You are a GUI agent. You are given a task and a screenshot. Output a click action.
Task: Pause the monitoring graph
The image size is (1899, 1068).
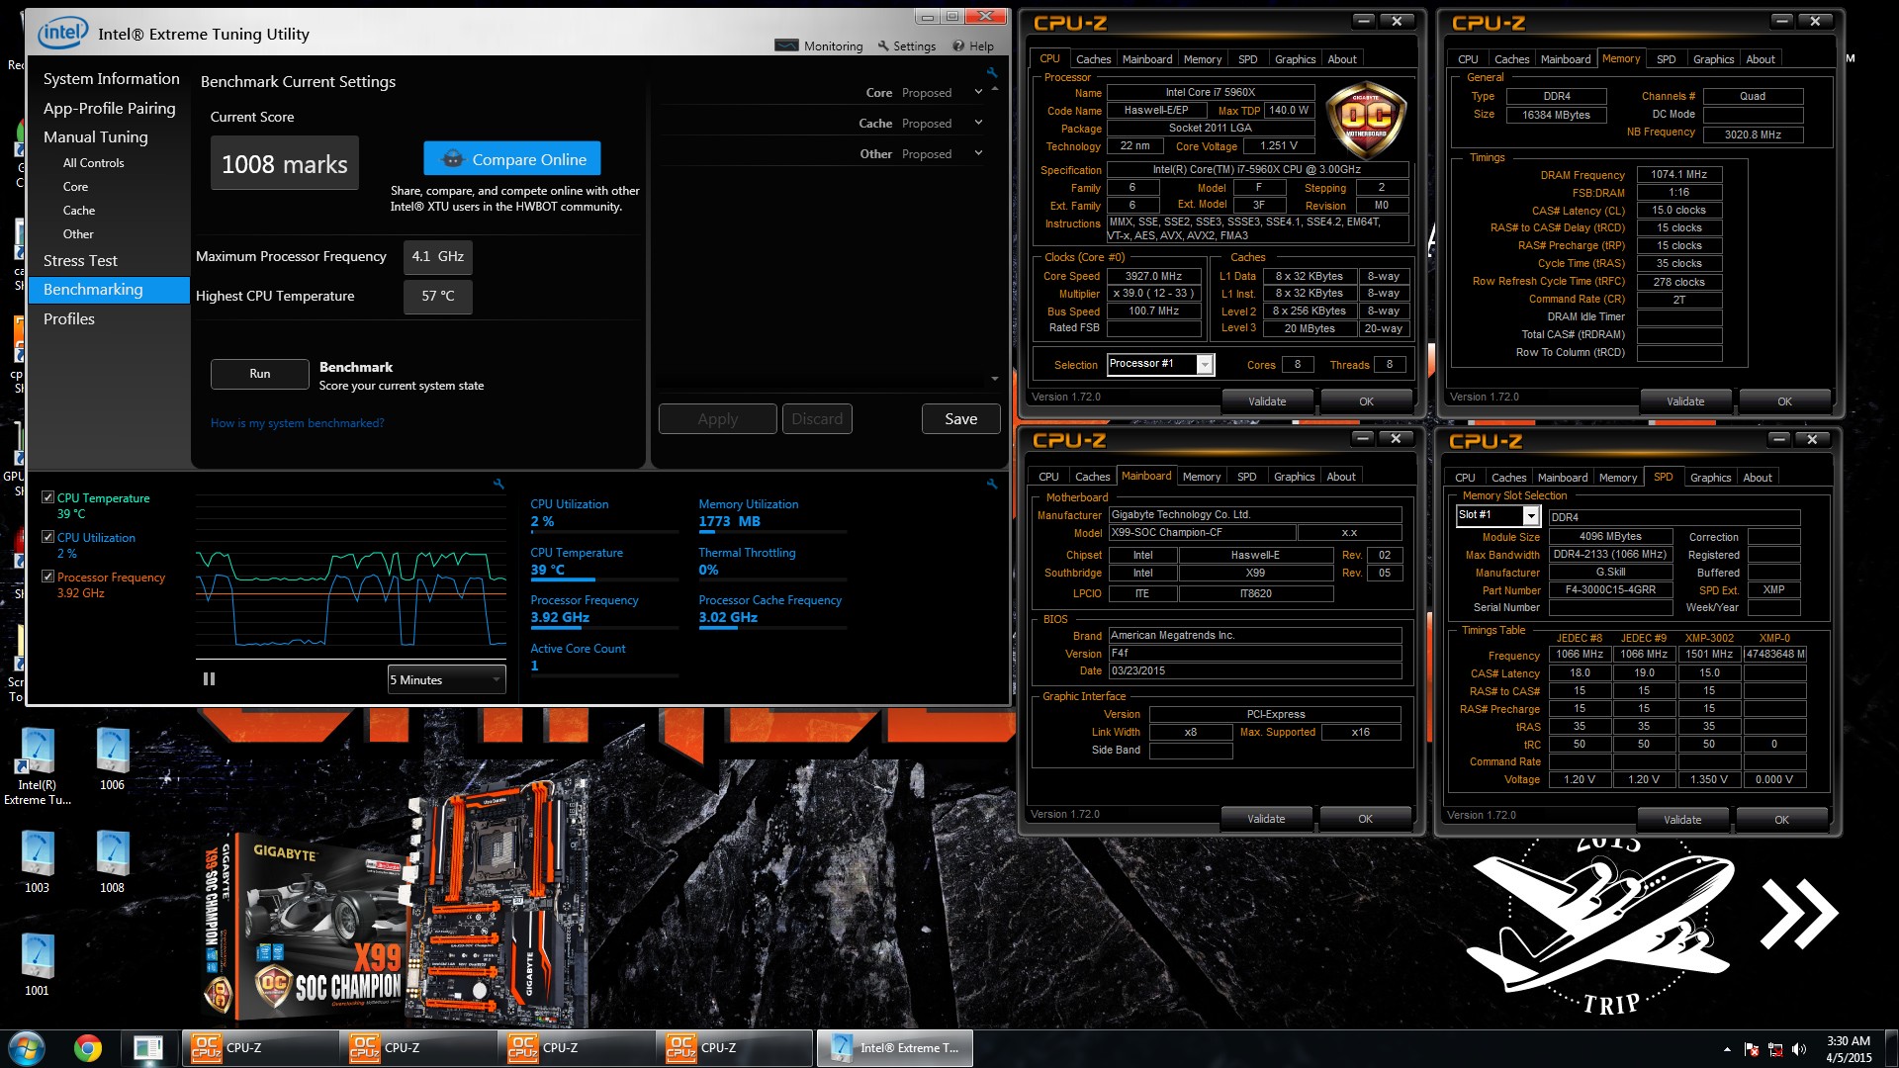(209, 679)
